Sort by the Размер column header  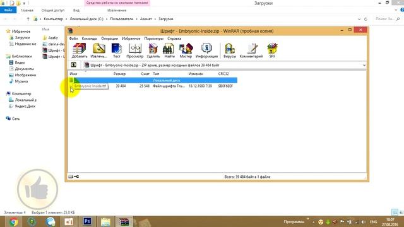point(119,74)
